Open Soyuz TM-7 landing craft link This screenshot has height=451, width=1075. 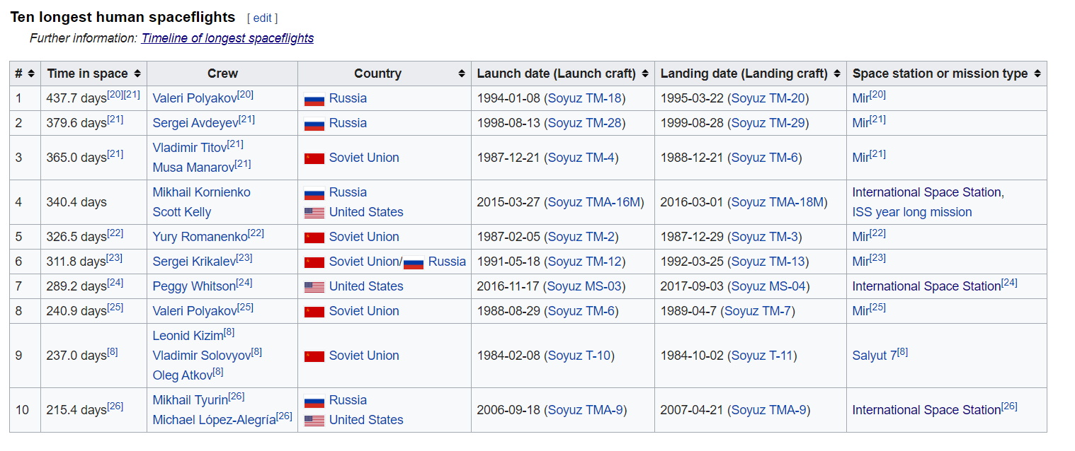(x=758, y=311)
